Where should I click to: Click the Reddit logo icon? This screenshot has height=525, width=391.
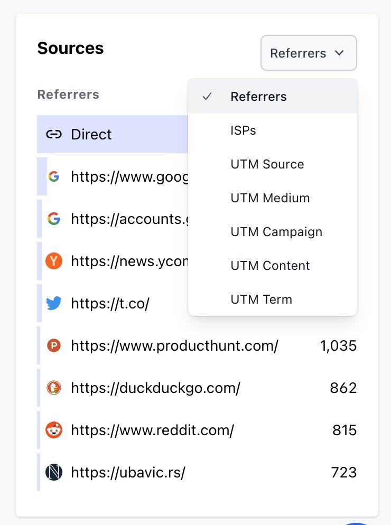pyautogui.click(x=53, y=430)
